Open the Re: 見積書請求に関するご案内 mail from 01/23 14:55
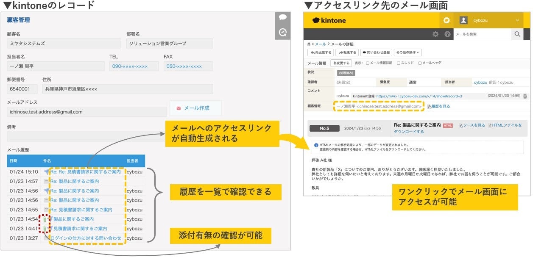The width and height of the screenshot is (533, 257). (81, 210)
